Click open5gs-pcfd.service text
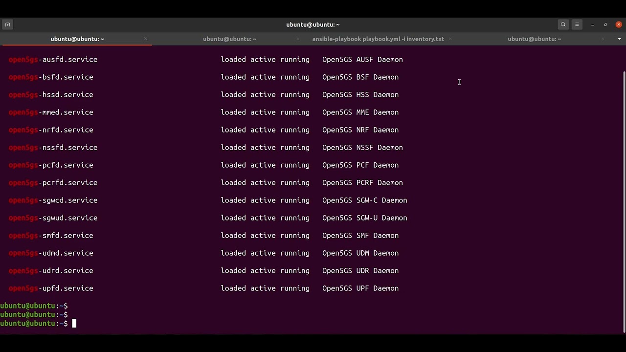626x352 pixels. (x=51, y=165)
